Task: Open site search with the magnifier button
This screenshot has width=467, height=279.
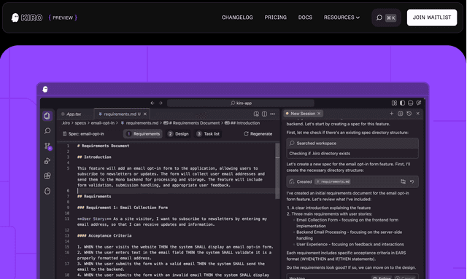Action: (386, 17)
